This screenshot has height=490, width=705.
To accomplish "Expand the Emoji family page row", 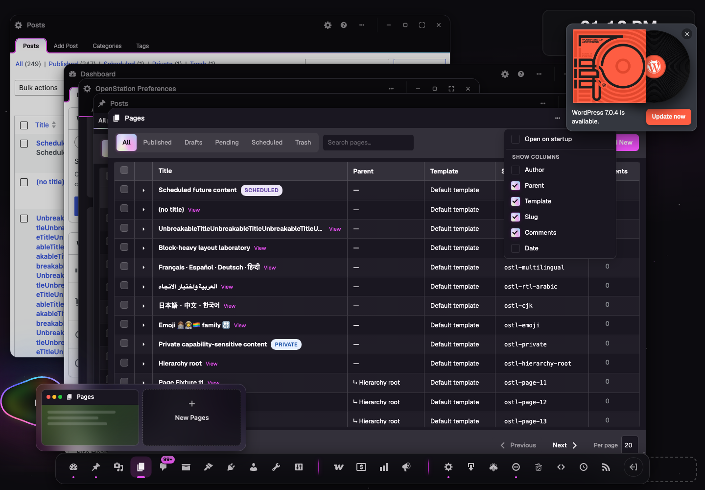I will tap(143, 325).
